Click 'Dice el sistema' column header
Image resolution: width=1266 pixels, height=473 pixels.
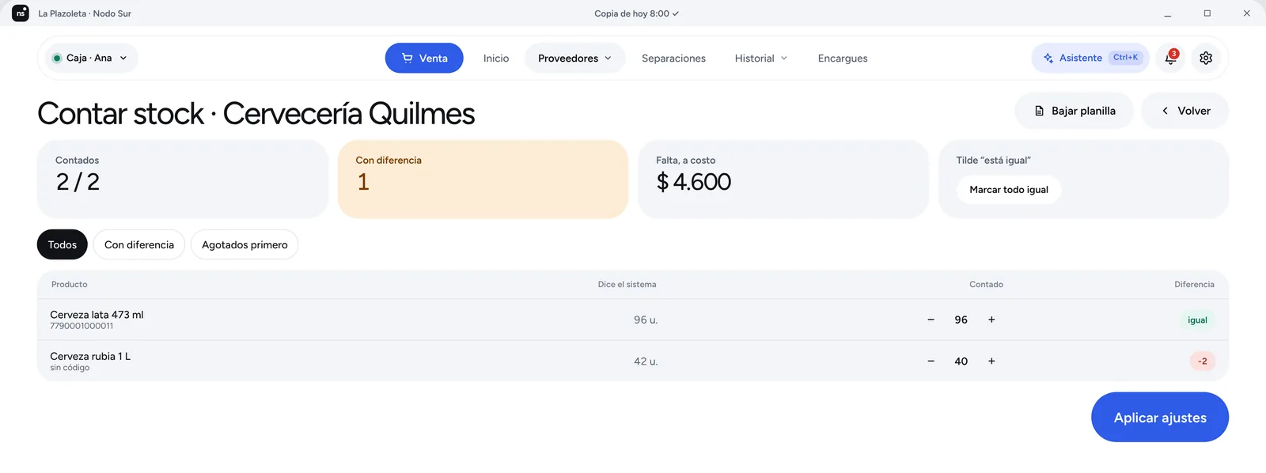627,284
